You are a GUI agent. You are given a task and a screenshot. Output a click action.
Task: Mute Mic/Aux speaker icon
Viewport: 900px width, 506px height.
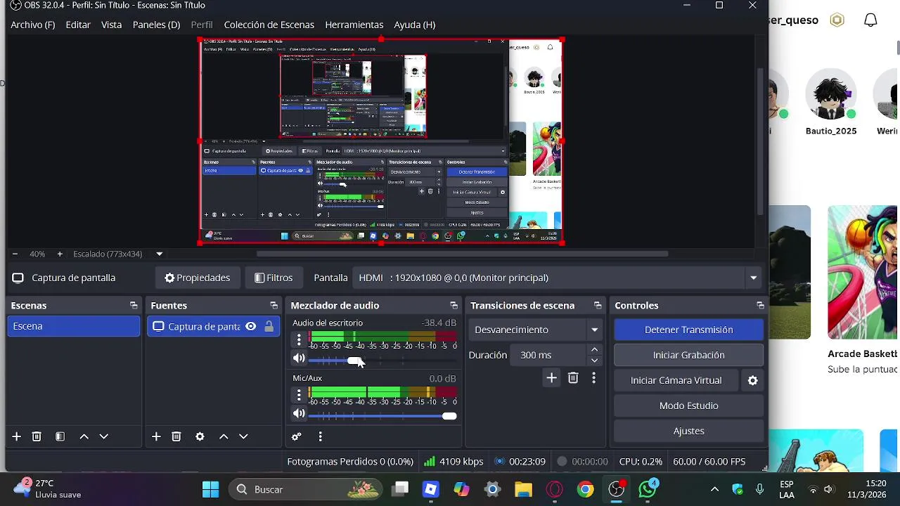click(x=299, y=414)
